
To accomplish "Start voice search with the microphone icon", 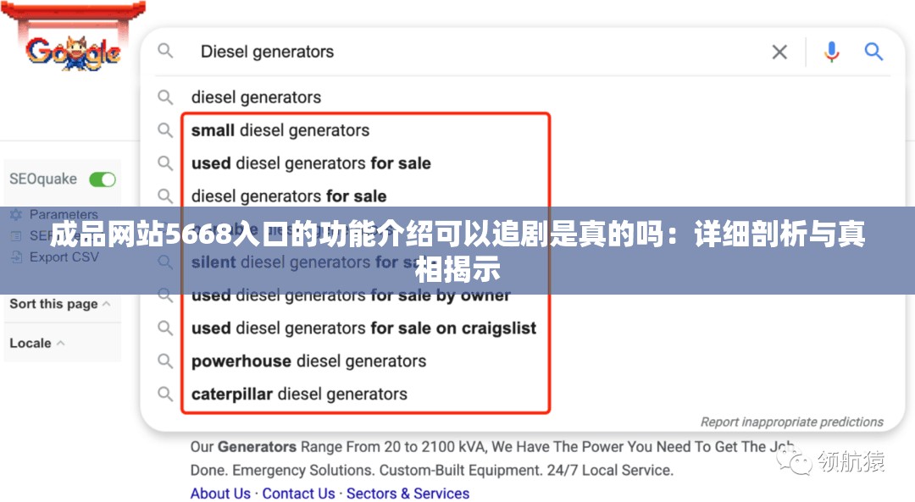I will pyautogui.click(x=831, y=52).
